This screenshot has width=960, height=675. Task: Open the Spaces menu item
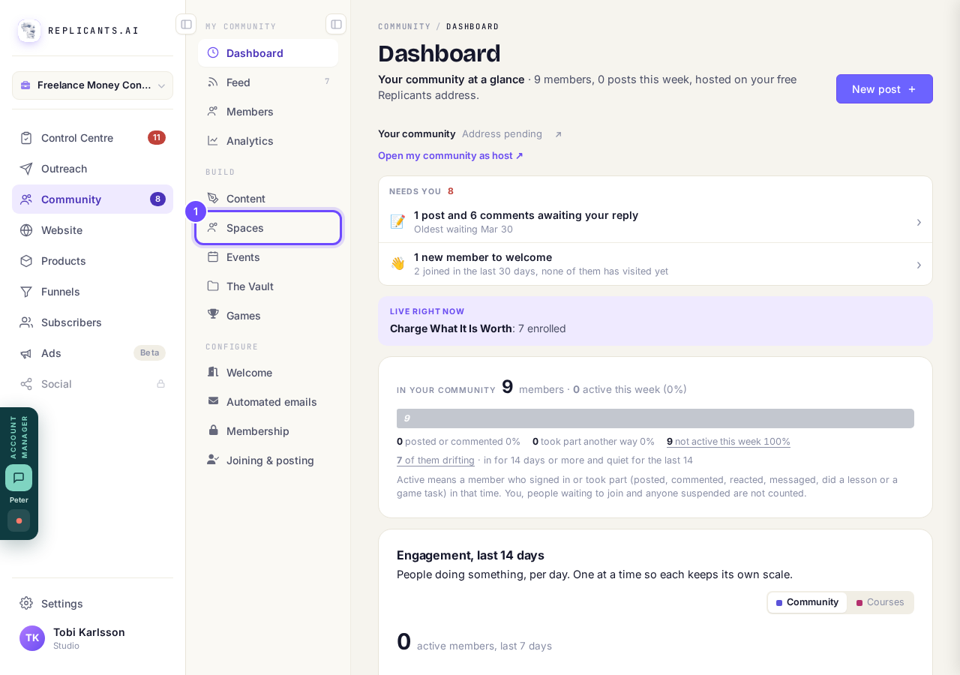point(268,228)
